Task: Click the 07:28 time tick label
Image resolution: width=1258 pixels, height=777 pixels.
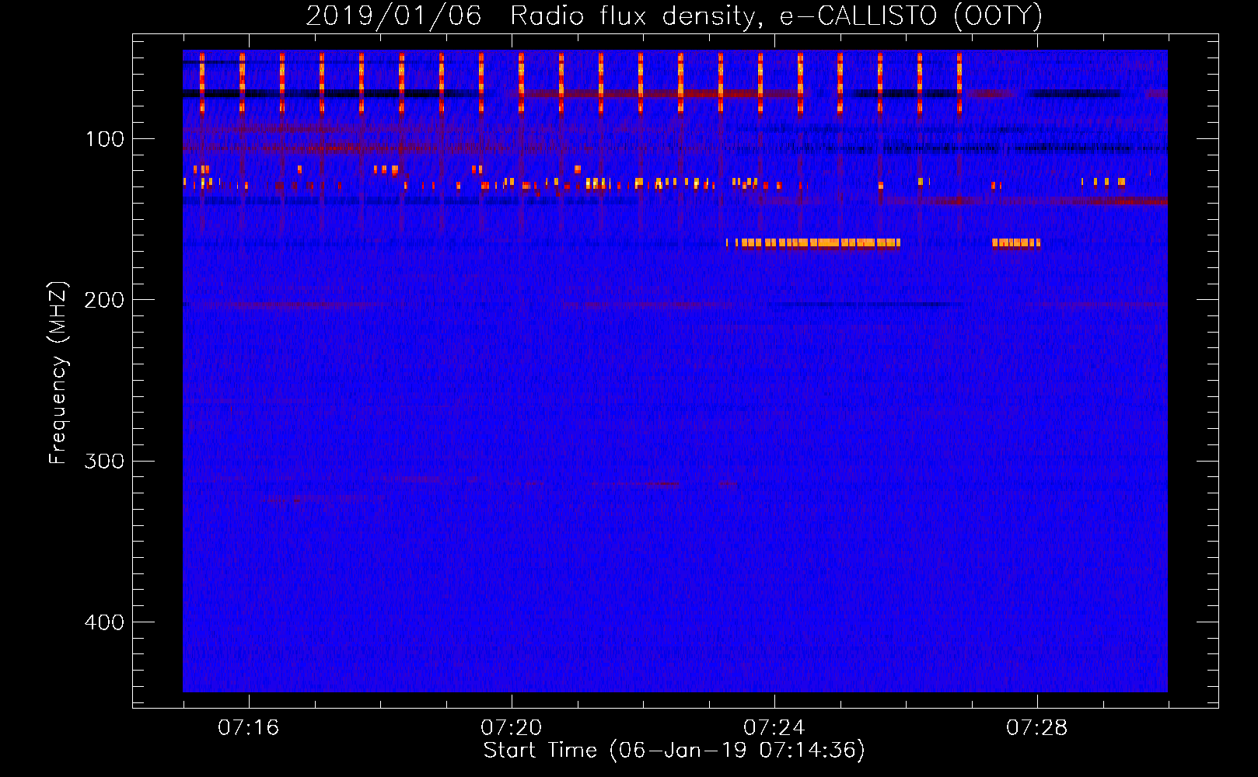Action: pyautogui.click(x=1037, y=728)
